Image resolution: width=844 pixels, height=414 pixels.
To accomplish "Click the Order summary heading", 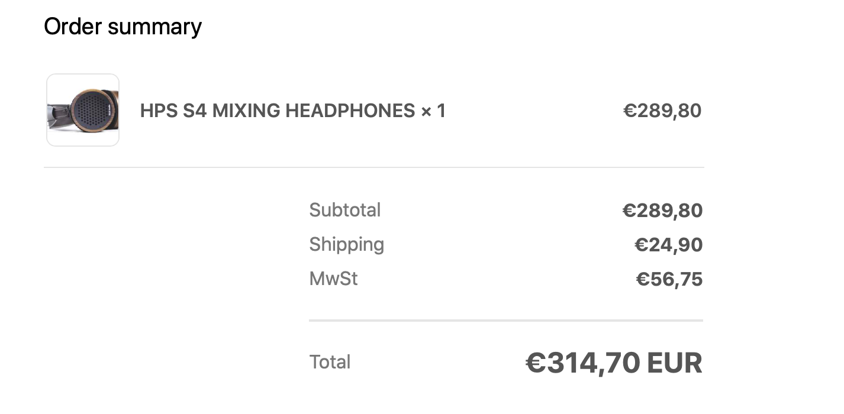I will pyautogui.click(x=123, y=27).
